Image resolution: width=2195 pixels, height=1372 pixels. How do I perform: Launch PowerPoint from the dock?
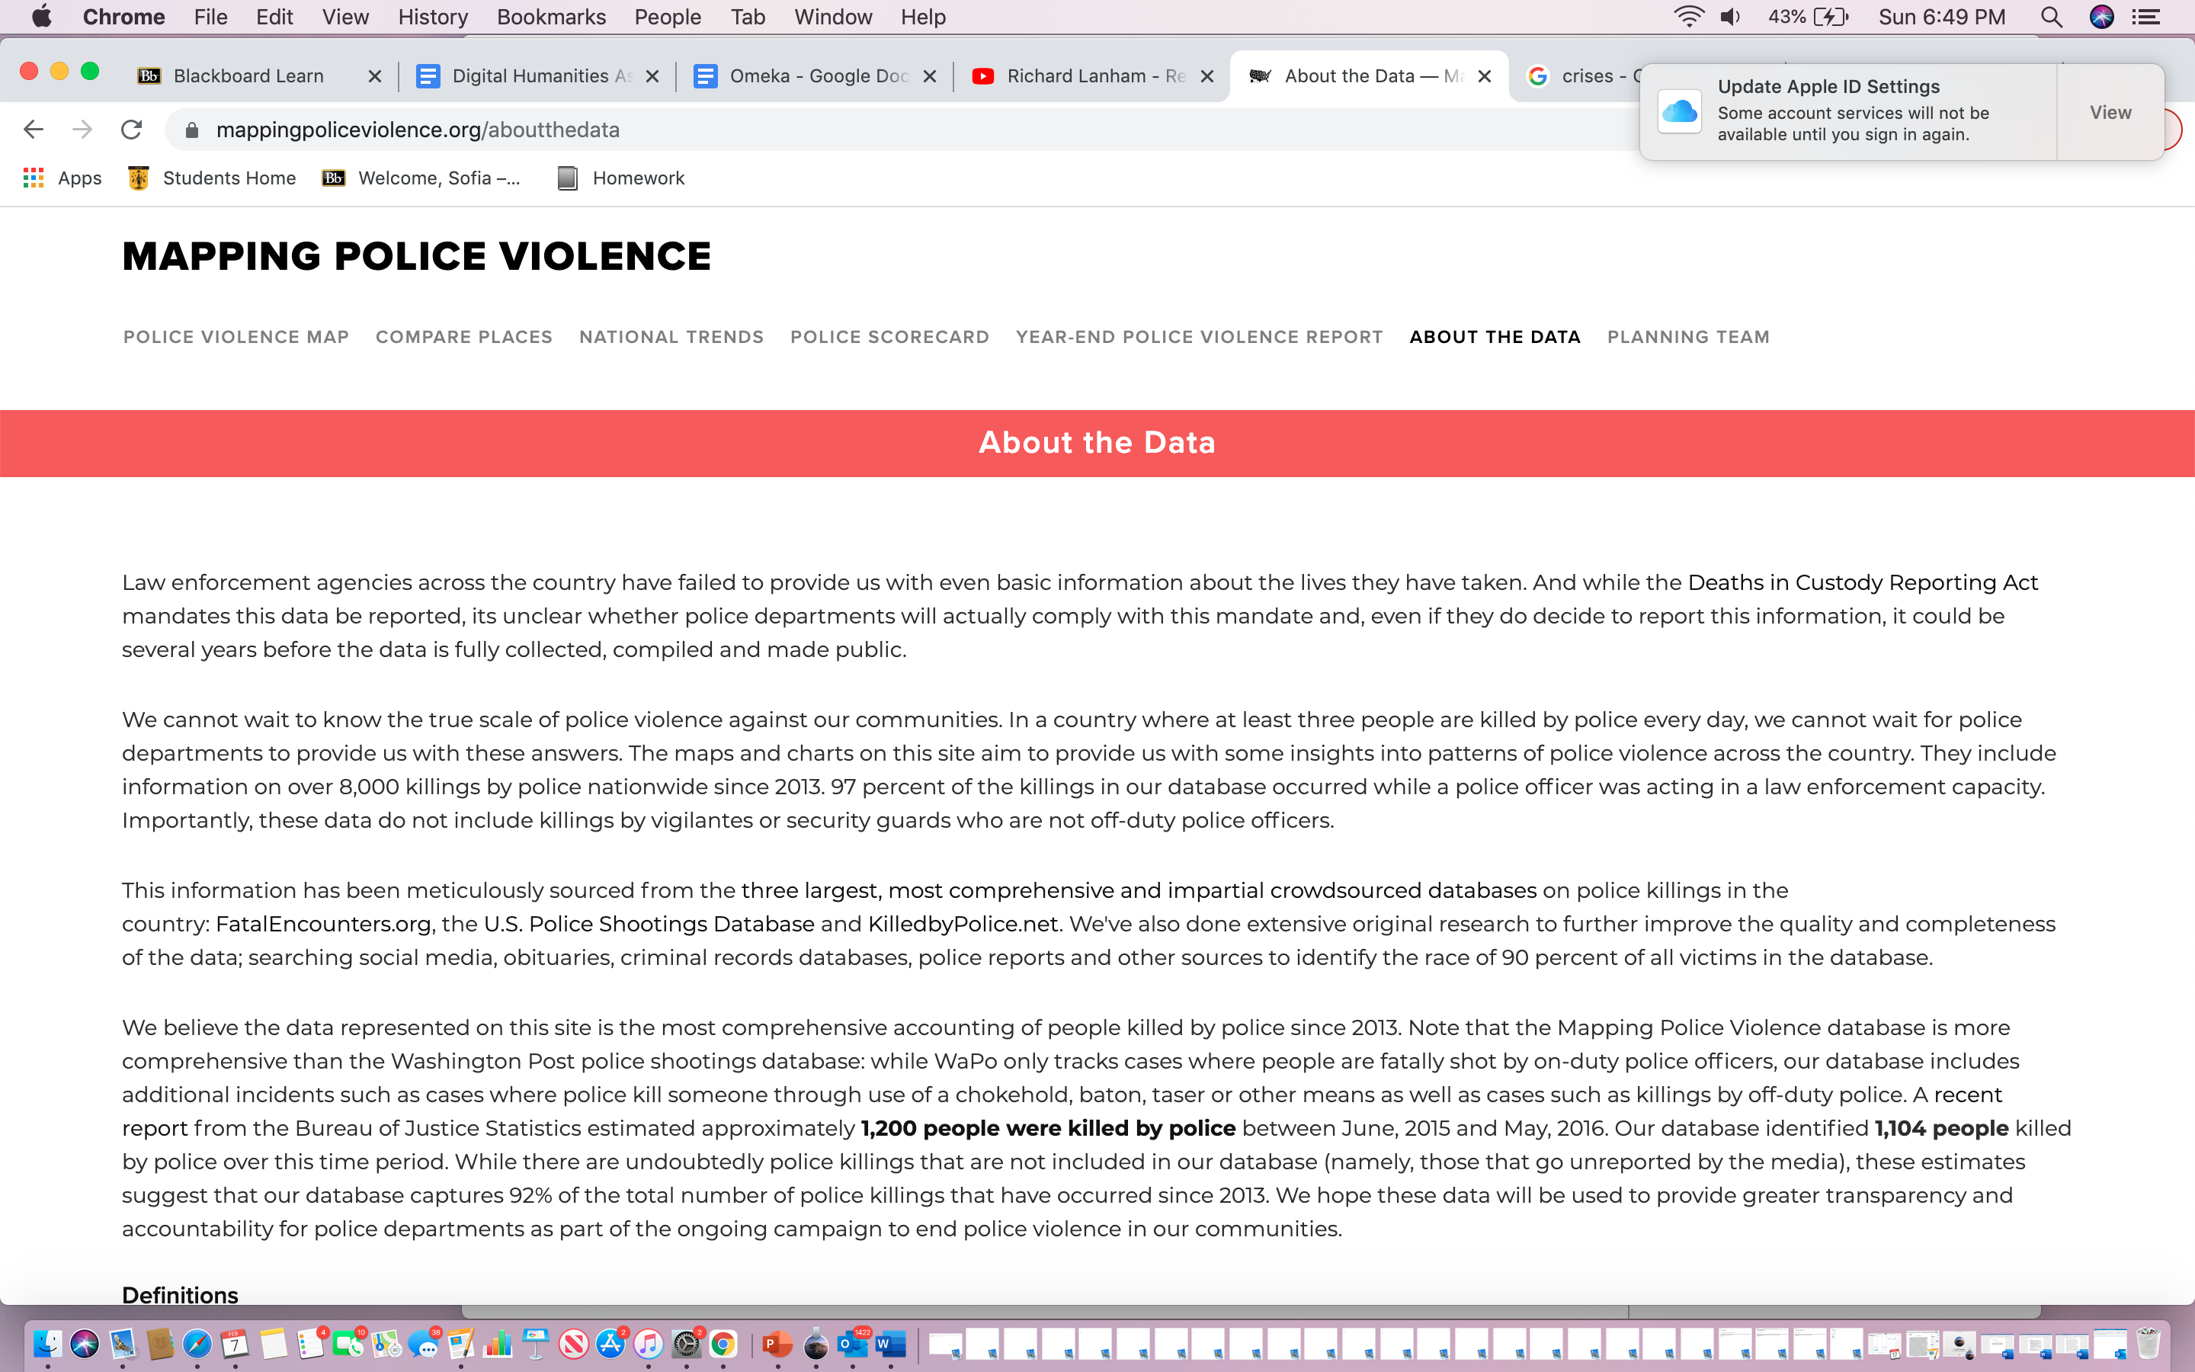[777, 1344]
